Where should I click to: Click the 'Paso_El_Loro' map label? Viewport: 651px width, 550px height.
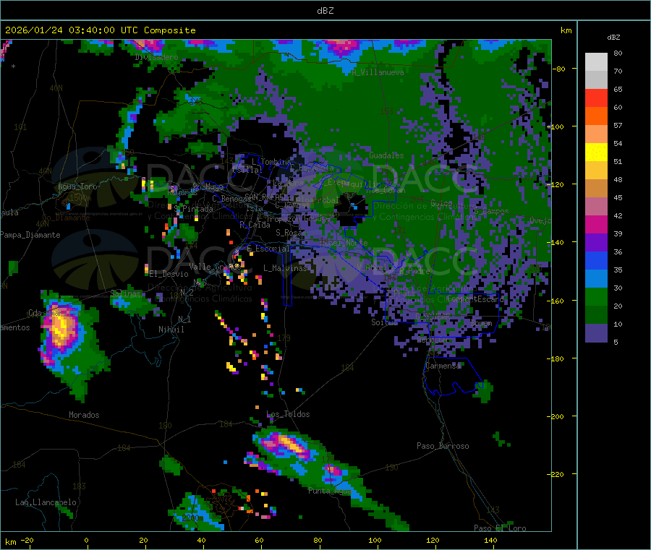click(x=500, y=528)
